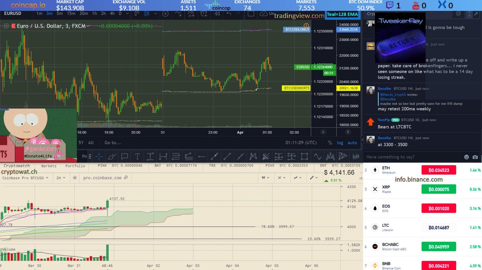Click the green EURUSD price label
Image resolution: width=482 pixels, height=270 pixels.
[302, 67]
